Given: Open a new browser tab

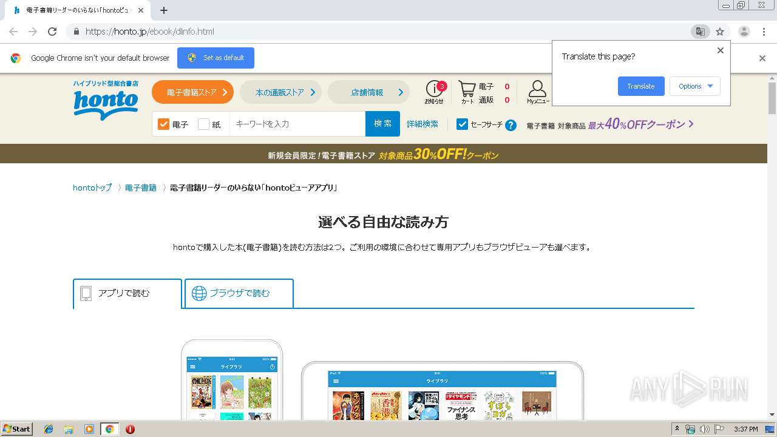Looking at the screenshot, I should [164, 10].
